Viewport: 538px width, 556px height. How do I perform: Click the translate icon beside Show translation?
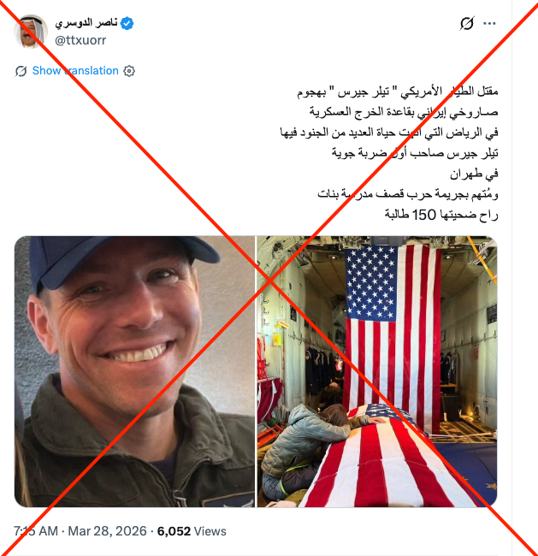21,71
